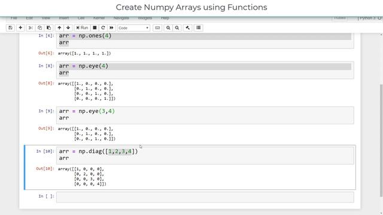Viewport: 383px width, 215px height.
Task: Select the In [6] prompt label
Action: (46, 36)
